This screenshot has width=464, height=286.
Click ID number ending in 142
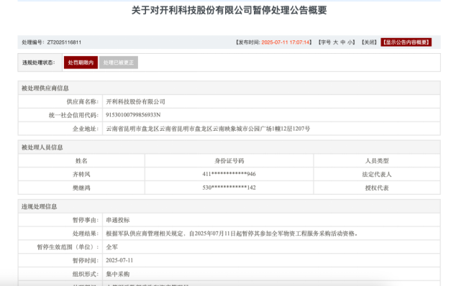(229, 188)
